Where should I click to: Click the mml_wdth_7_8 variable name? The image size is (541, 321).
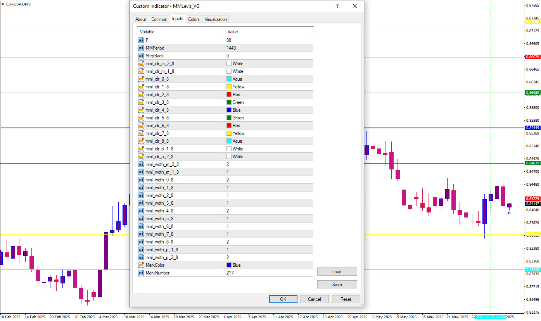[159, 234]
